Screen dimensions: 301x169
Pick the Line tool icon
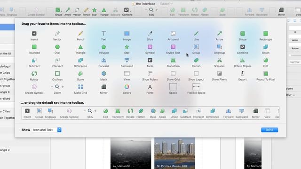tap(196, 33)
